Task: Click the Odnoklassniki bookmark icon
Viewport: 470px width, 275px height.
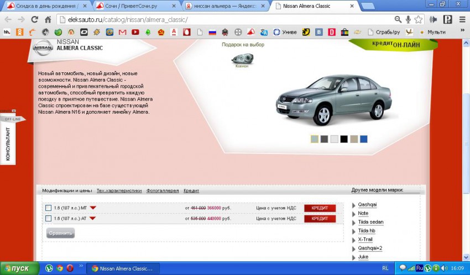Action: point(20,32)
